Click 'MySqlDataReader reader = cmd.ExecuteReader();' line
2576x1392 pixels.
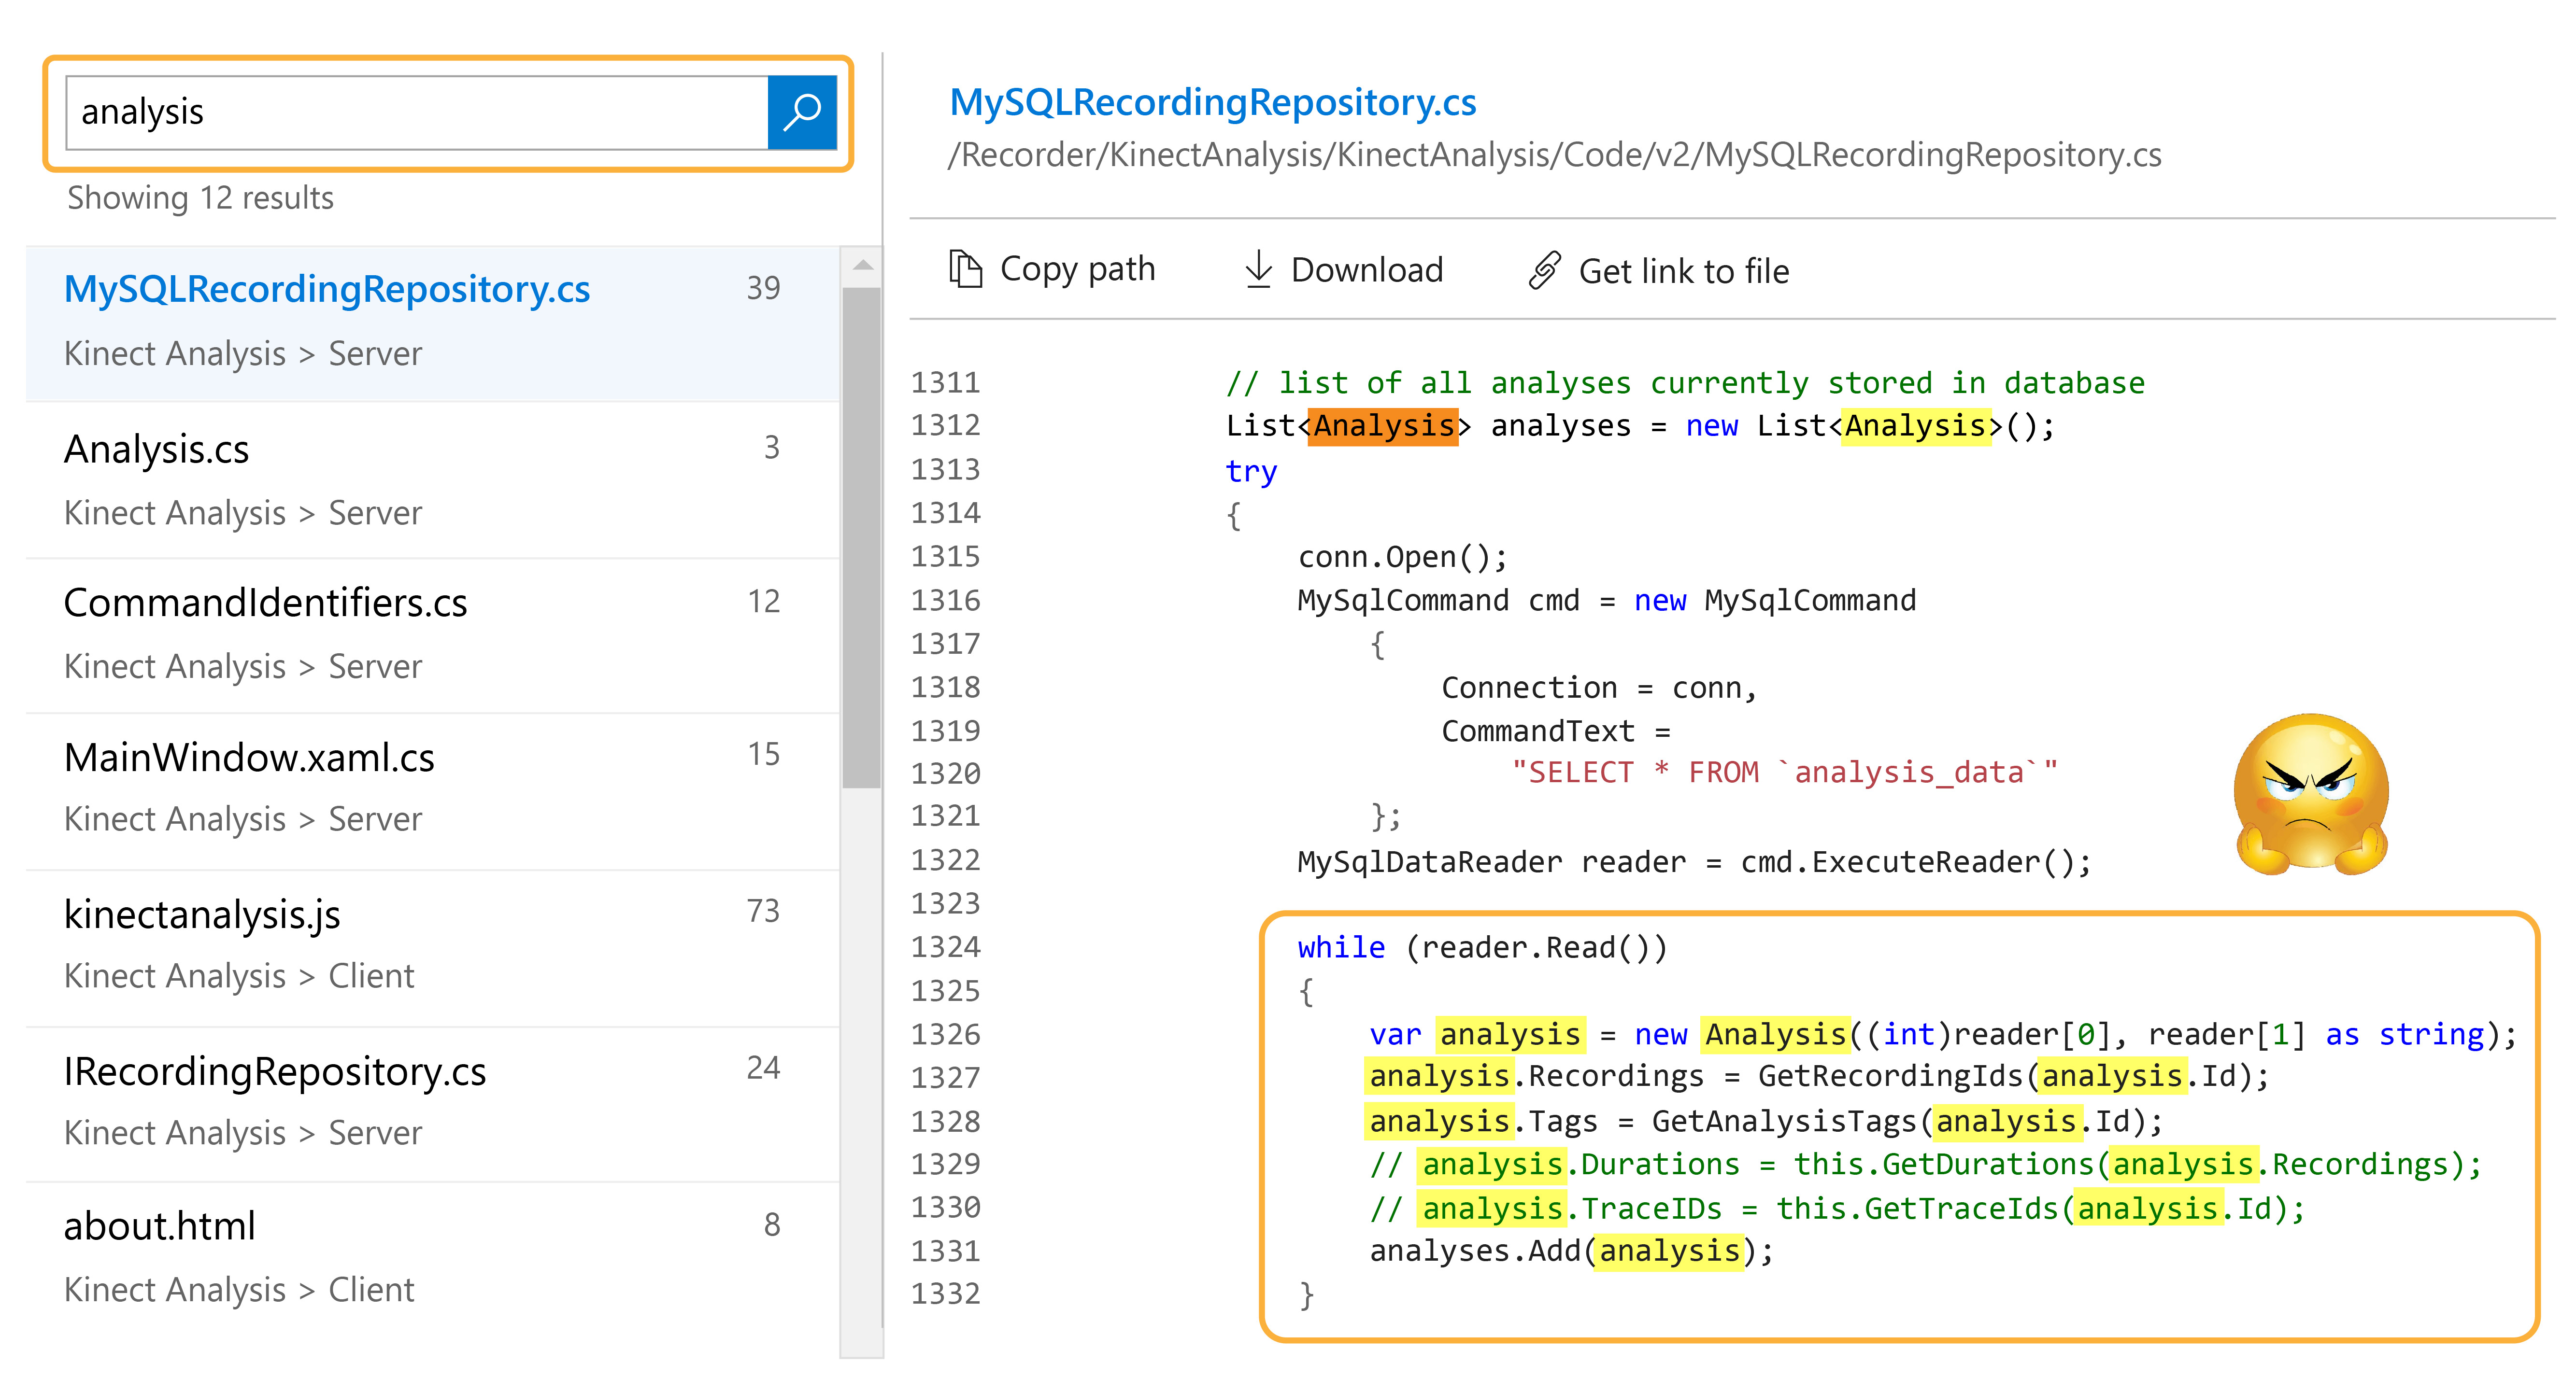[1694, 862]
